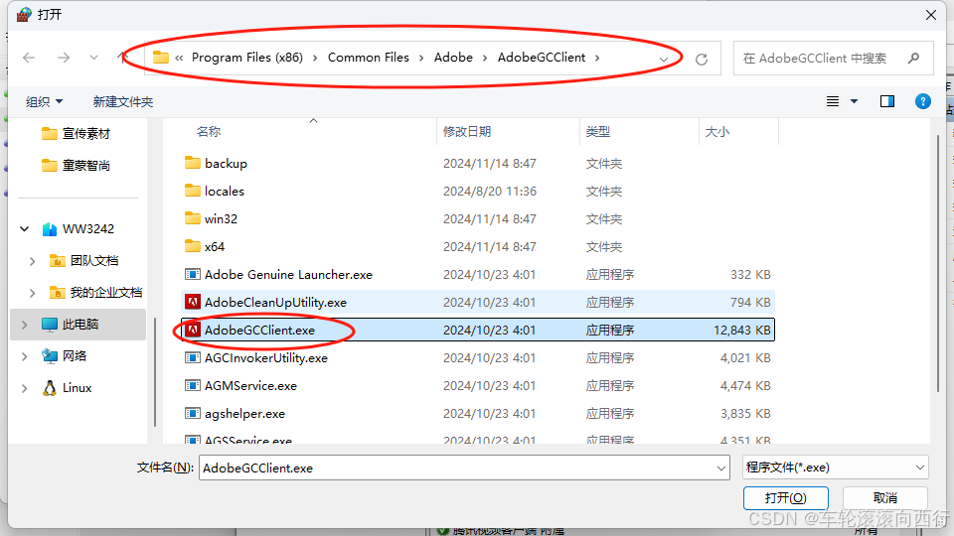Viewport: 954px width, 536px height.
Task: Go forward with the forward arrow
Action: click(64, 58)
